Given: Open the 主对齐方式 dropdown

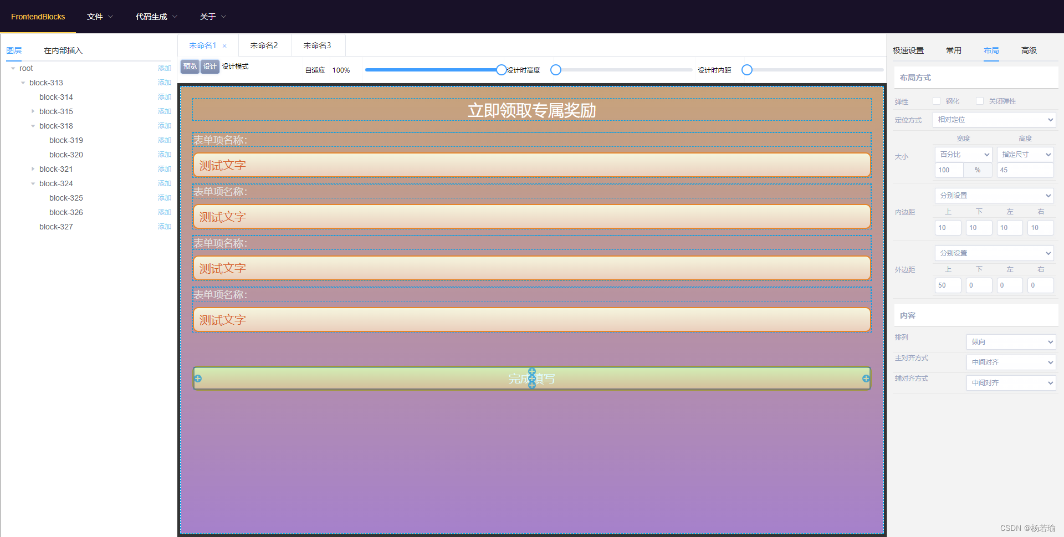Looking at the screenshot, I should click(1011, 362).
